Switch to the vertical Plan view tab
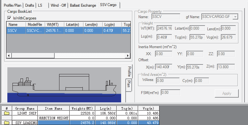The height and width of the screenshot is (125, 248). tap(129, 85)
